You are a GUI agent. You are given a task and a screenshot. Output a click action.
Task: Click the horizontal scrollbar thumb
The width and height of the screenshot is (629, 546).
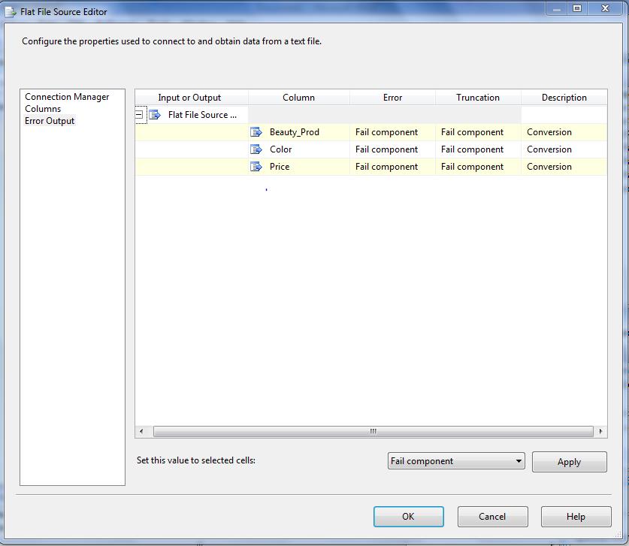[x=373, y=432]
